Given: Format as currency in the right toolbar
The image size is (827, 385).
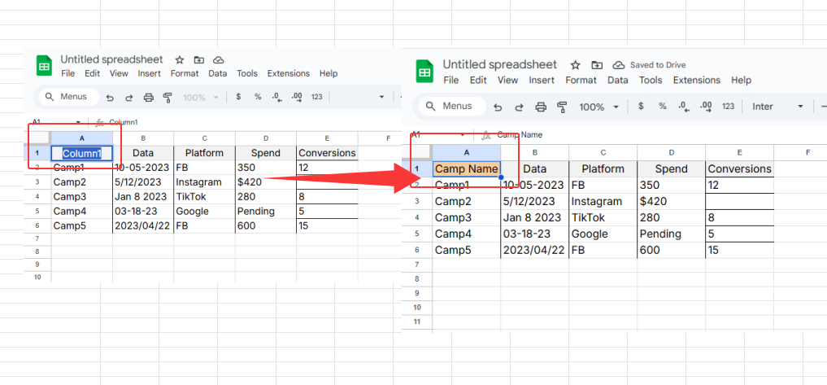Looking at the screenshot, I should tap(641, 107).
